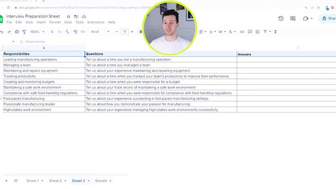Apply currency format with the dollar icon

(52, 31)
